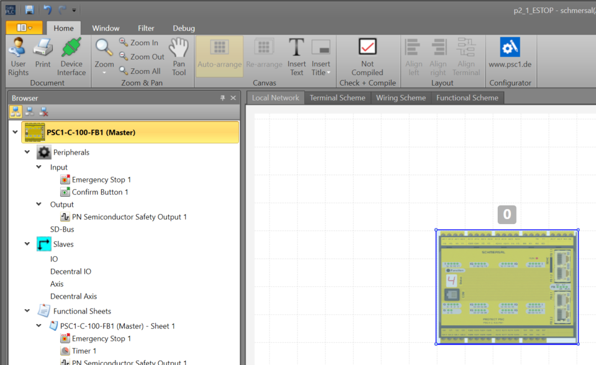The image size is (596, 365).
Task: Open the Debug ribbon tab
Action: coord(184,28)
